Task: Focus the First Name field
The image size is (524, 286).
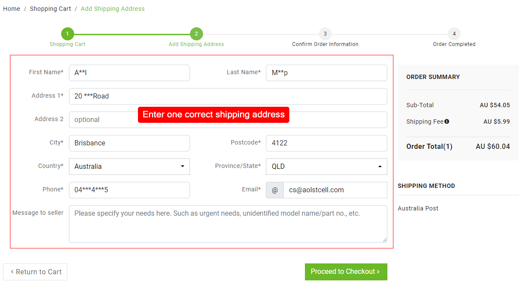Action: [x=129, y=73]
